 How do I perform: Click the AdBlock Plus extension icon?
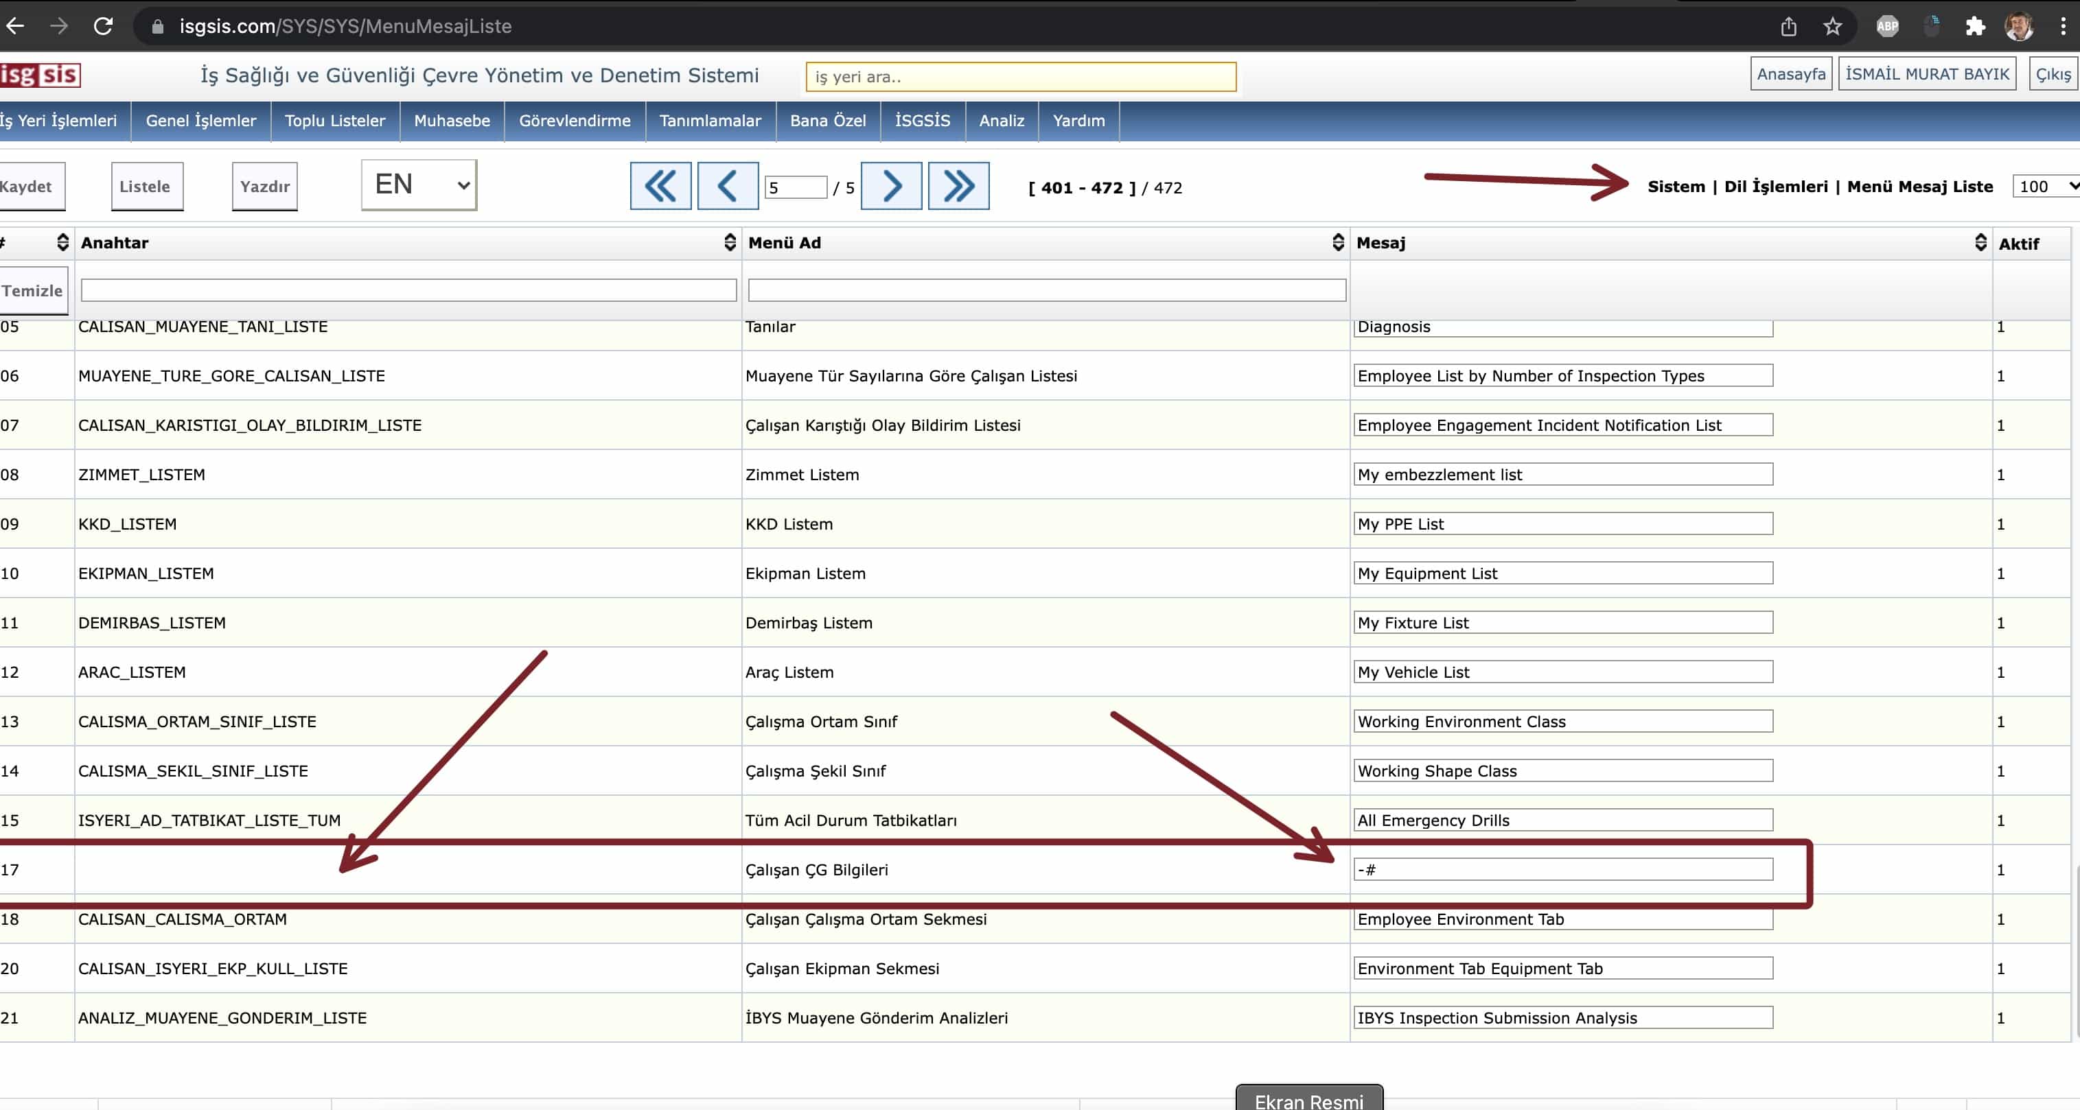click(x=1887, y=27)
